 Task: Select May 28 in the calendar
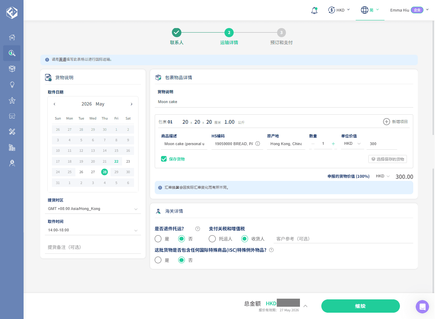[x=105, y=172]
